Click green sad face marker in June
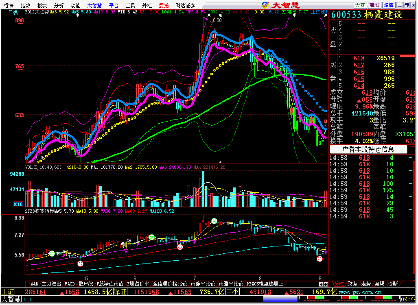Screen dimensions: 418x305 tap(152, 237)
